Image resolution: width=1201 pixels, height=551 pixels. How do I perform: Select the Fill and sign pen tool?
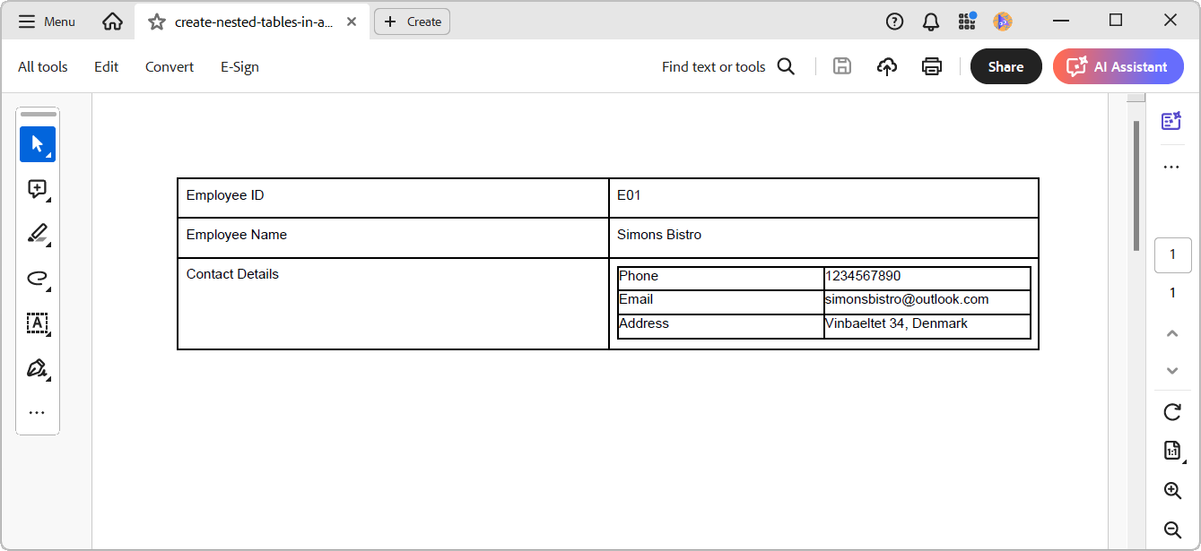click(38, 368)
